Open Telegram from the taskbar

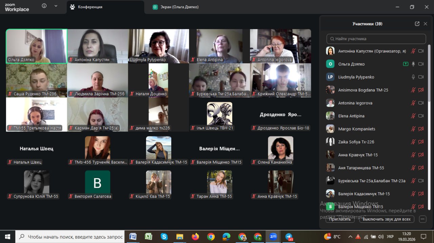click(x=289, y=237)
